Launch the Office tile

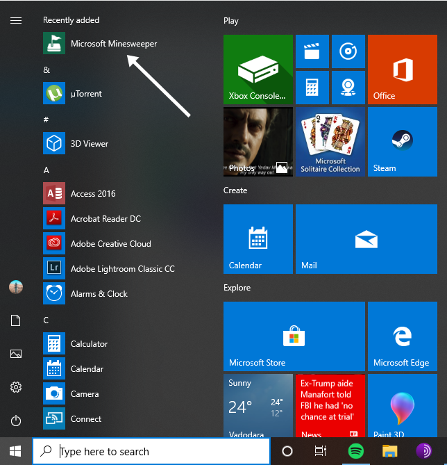pos(403,70)
